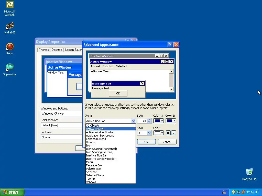Pick Icon Spacing (Horizontal) list entry
The height and width of the screenshot is (196, 262).
pyautogui.click(x=111, y=149)
